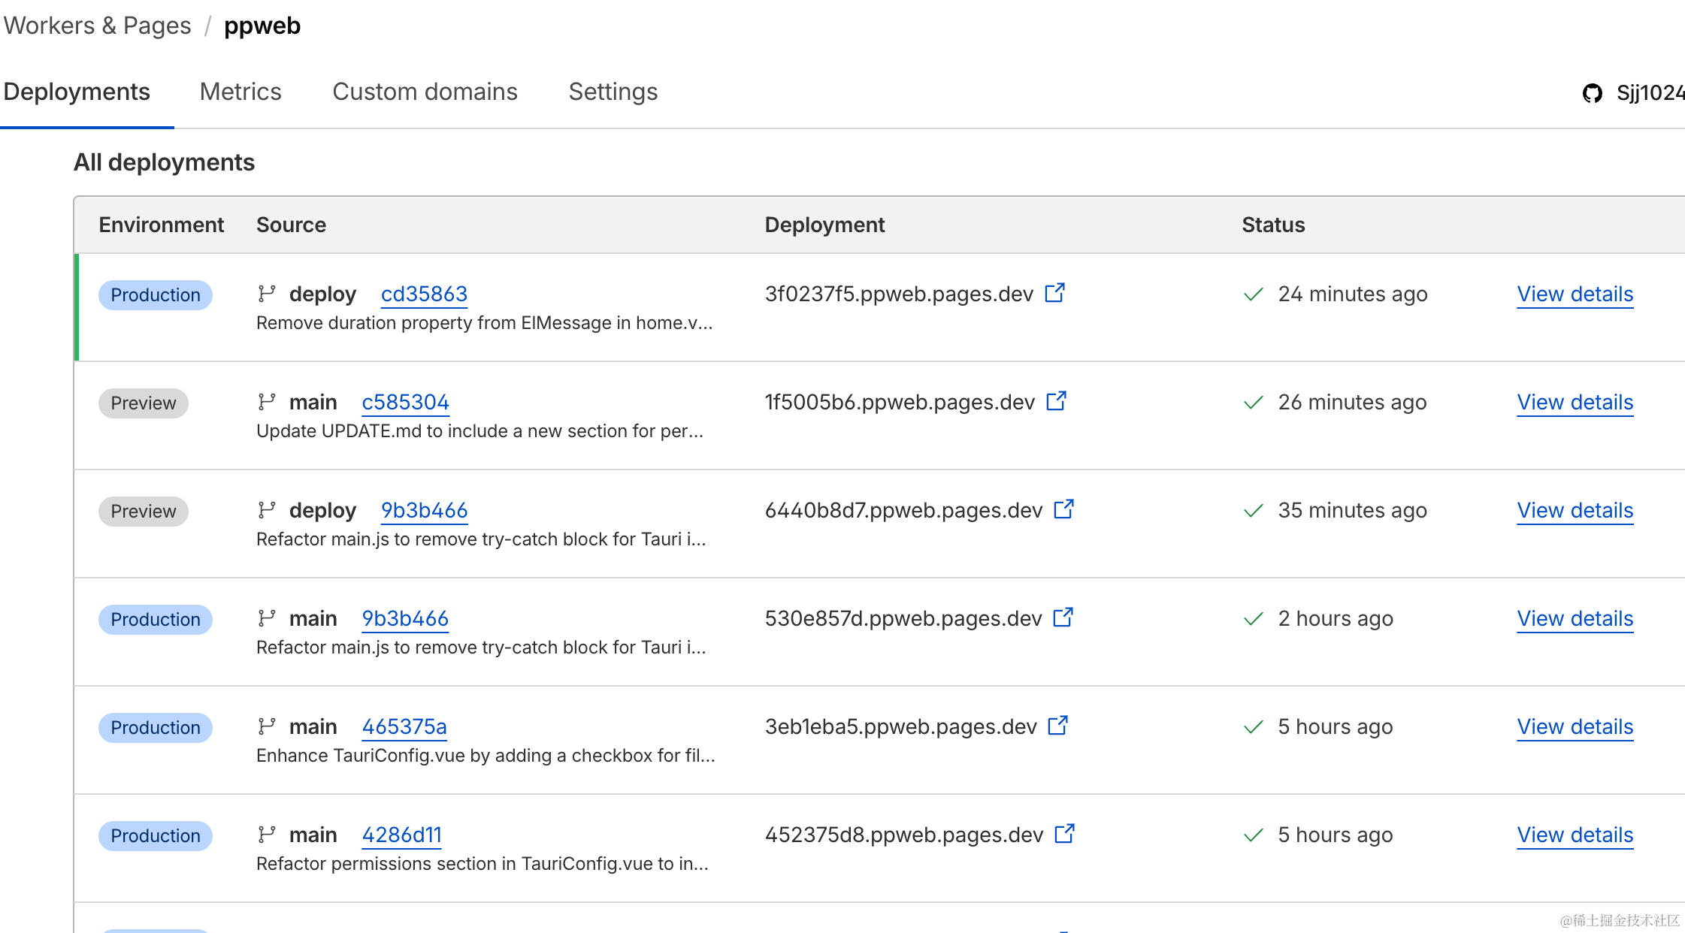Open commit cd35863 link
1685x933 pixels.
(424, 294)
